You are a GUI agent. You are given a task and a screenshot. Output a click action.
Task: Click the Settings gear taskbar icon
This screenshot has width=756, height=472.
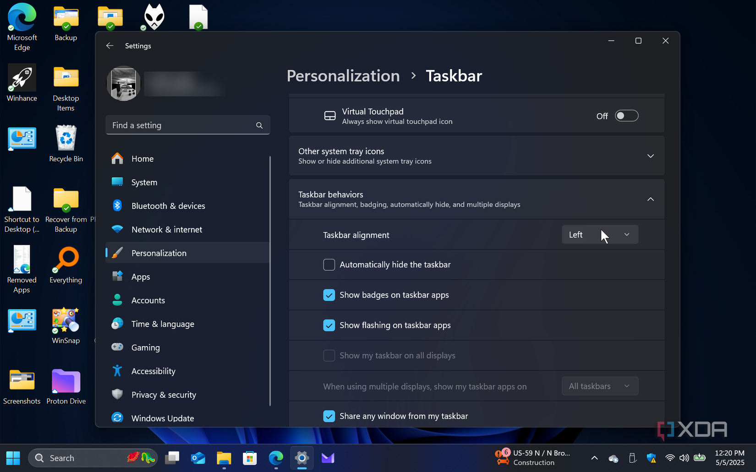pyautogui.click(x=302, y=458)
